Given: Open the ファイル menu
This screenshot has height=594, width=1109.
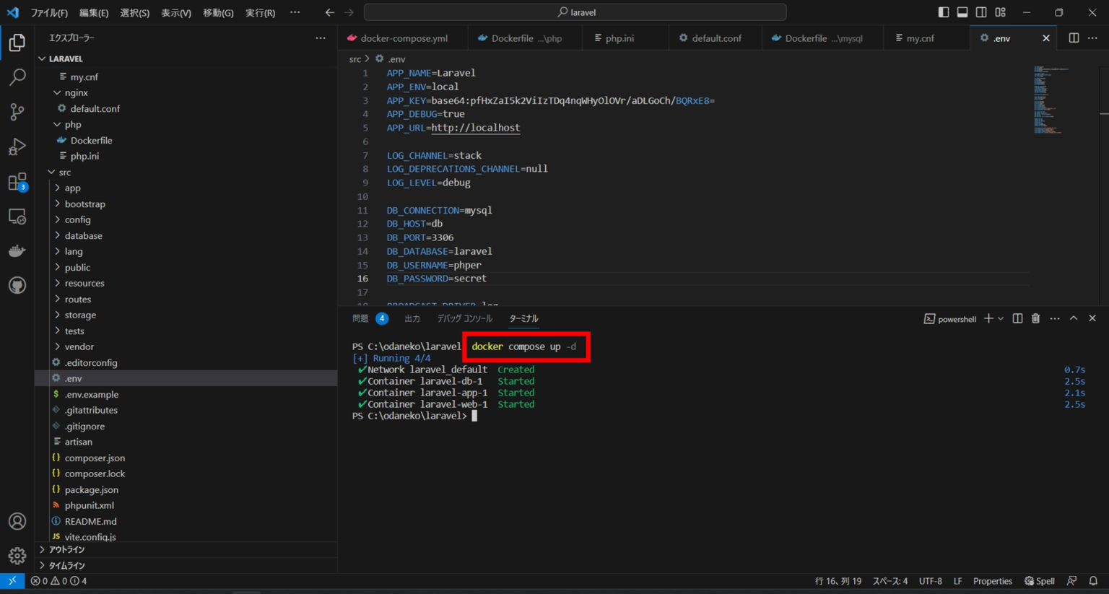Looking at the screenshot, I should click(49, 12).
